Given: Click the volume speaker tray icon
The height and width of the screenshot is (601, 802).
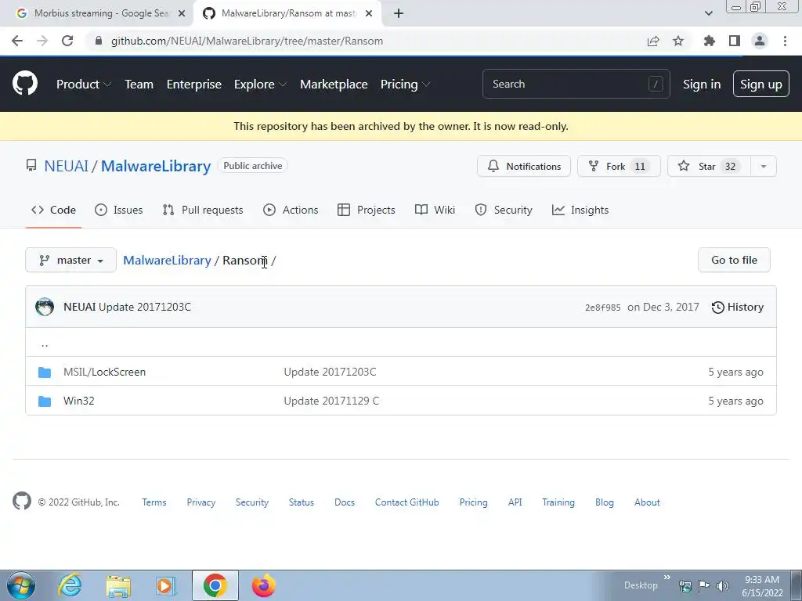Looking at the screenshot, I should (x=723, y=585).
